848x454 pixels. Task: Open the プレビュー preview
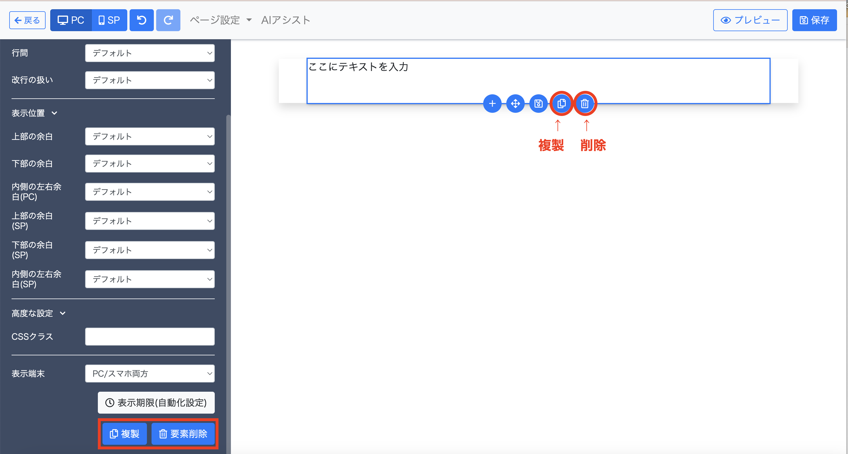(x=750, y=20)
